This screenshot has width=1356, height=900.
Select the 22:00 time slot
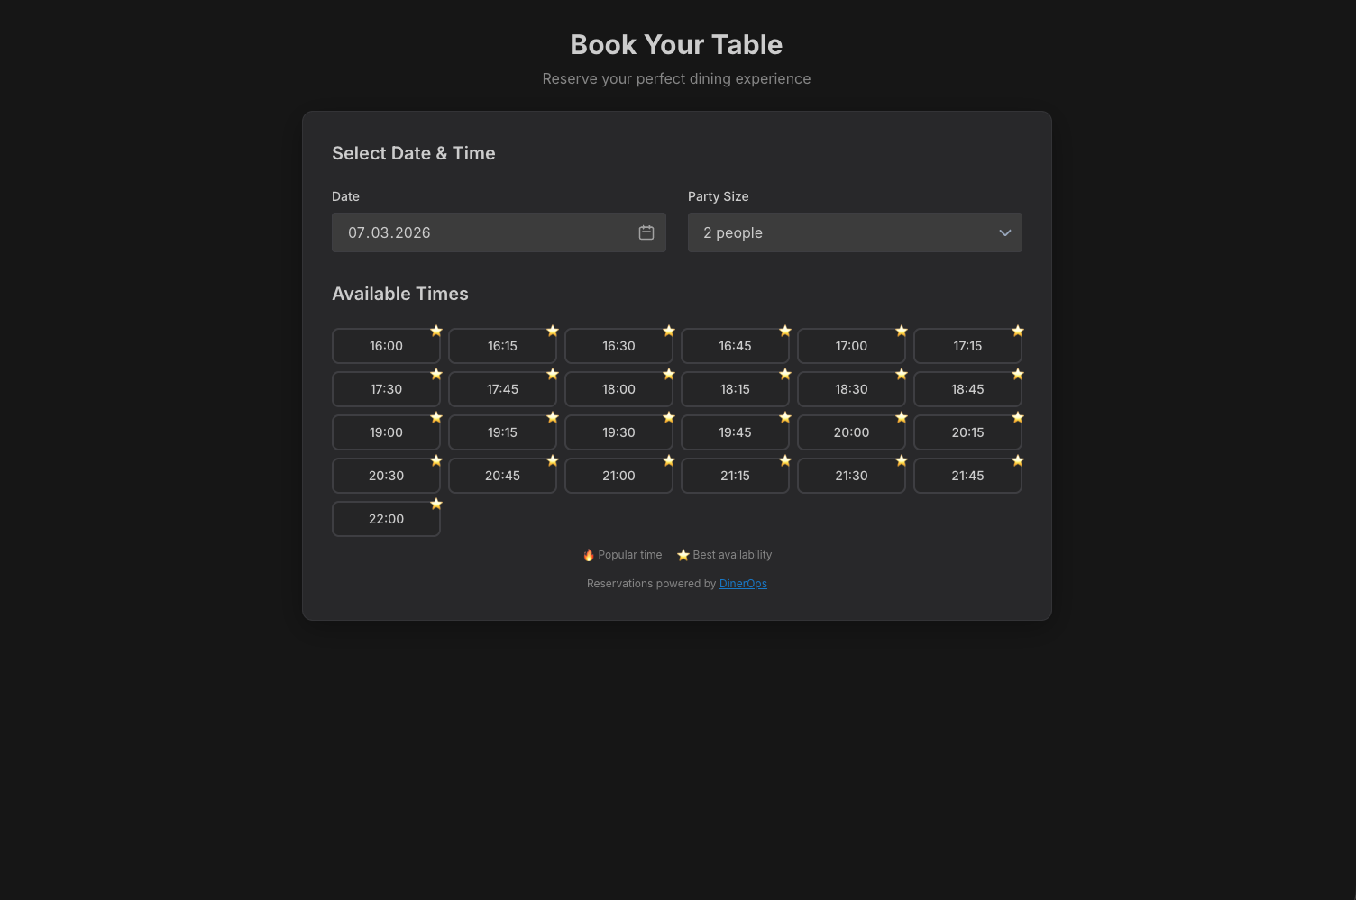click(386, 518)
